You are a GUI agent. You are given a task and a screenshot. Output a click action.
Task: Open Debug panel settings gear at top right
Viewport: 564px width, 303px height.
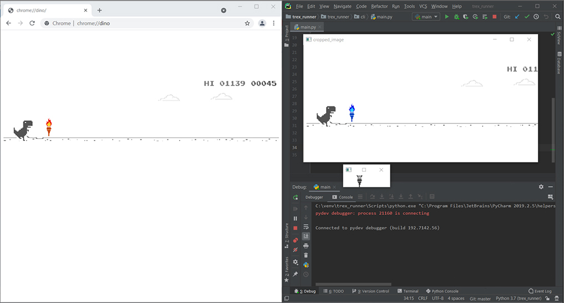[x=541, y=187]
